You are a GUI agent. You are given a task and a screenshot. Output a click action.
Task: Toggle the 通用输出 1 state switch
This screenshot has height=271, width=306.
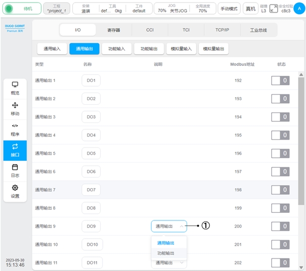click(280, 80)
